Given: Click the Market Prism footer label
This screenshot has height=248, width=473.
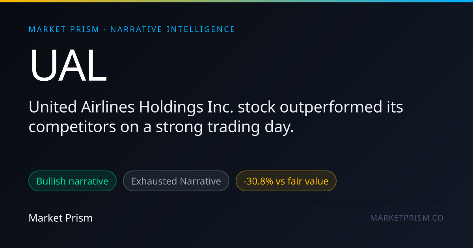Looking at the screenshot, I should coord(61,218).
